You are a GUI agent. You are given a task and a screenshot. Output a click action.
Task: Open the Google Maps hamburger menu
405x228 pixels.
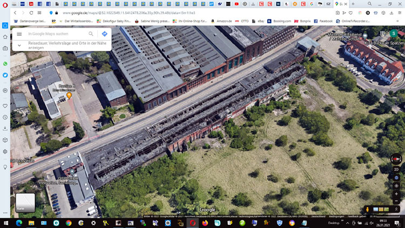pos(19,34)
